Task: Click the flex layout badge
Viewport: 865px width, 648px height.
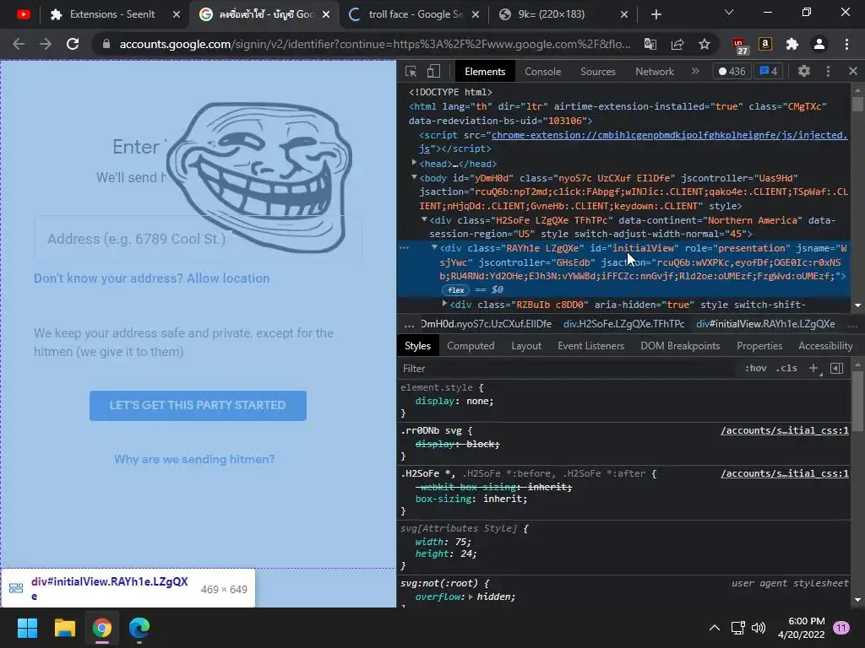Action: (x=455, y=290)
